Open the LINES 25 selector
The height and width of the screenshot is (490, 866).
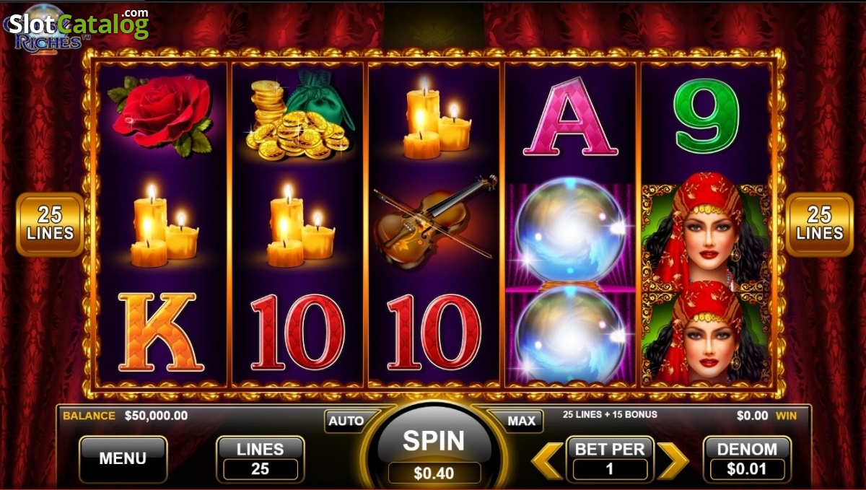[x=261, y=459]
